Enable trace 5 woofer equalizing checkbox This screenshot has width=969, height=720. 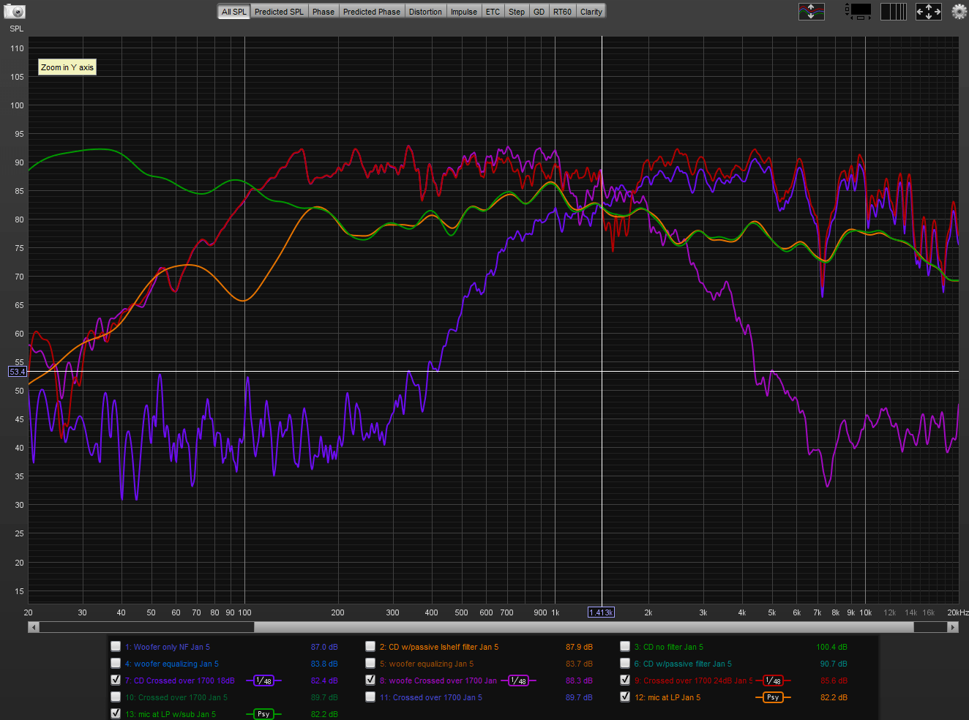coord(370,663)
